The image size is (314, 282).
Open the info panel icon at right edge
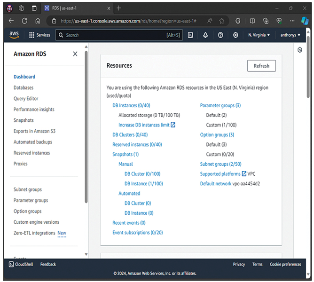click(300, 50)
